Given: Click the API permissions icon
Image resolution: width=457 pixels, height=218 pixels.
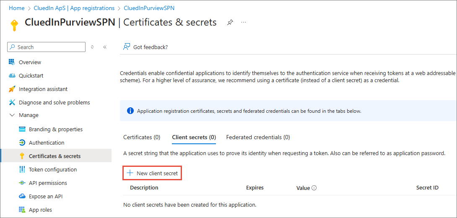Looking at the screenshot, I should 22,183.
